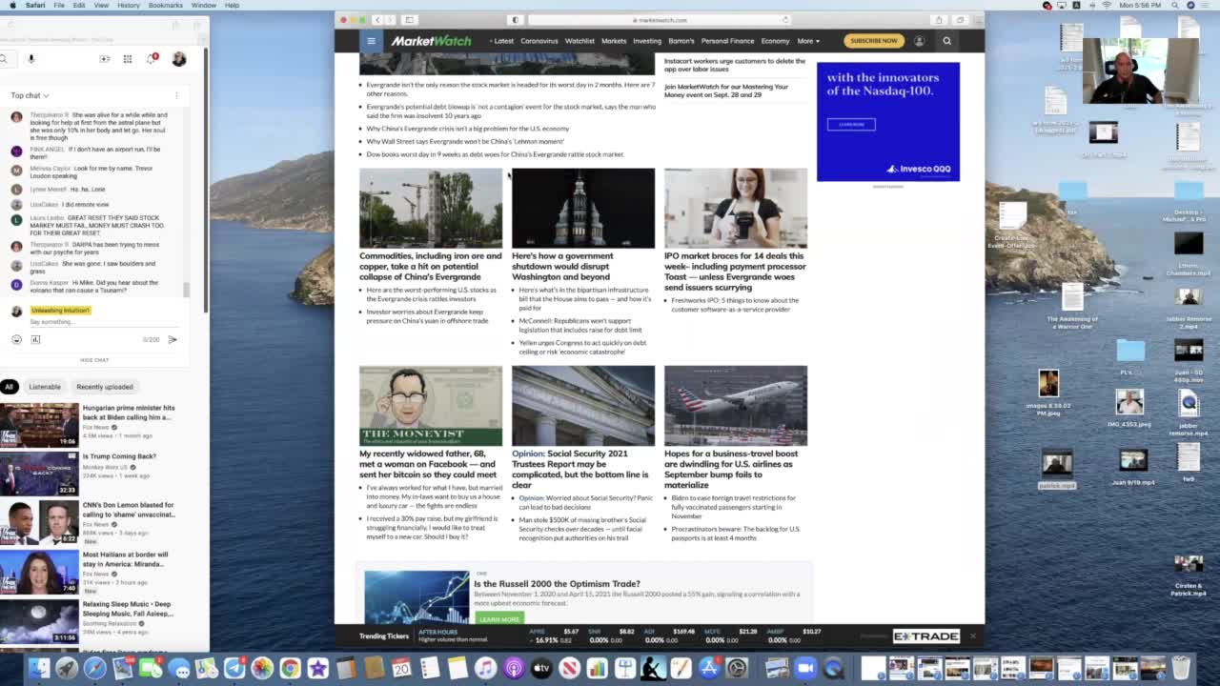The width and height of the screenshot is (1220, 686).
Task: Open the Personal Finance section
Action: point(727,41)
